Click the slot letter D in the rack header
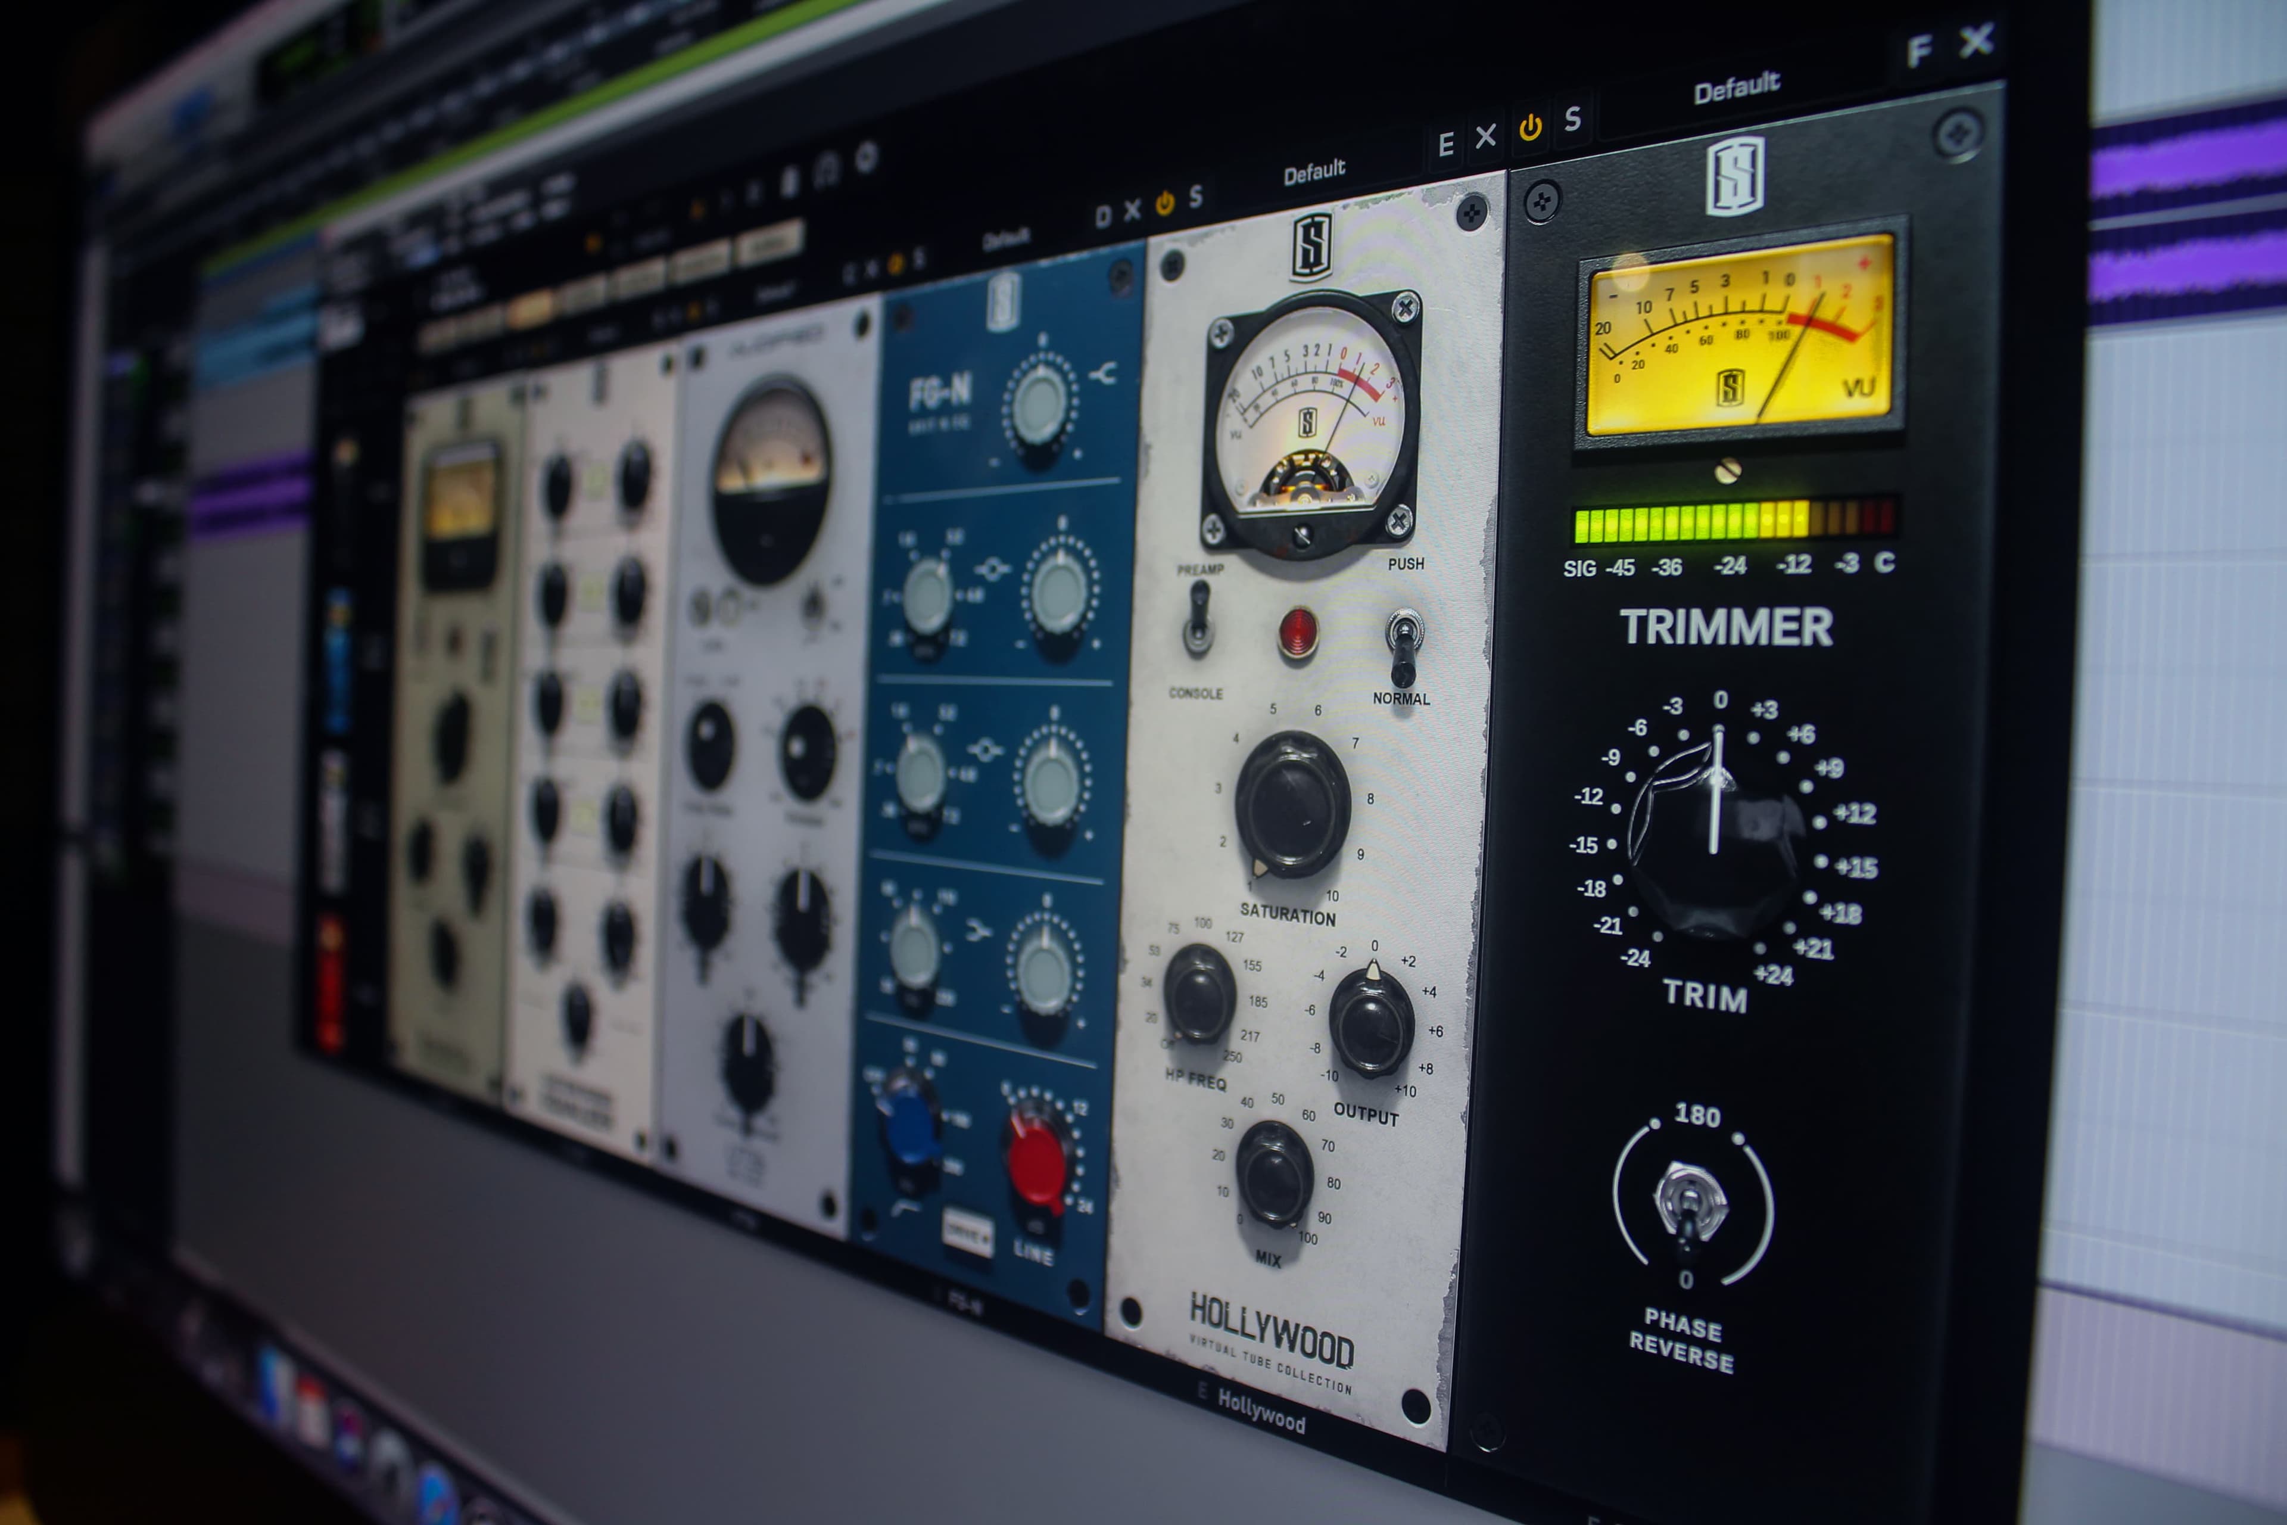 (x=1102, y=216)
